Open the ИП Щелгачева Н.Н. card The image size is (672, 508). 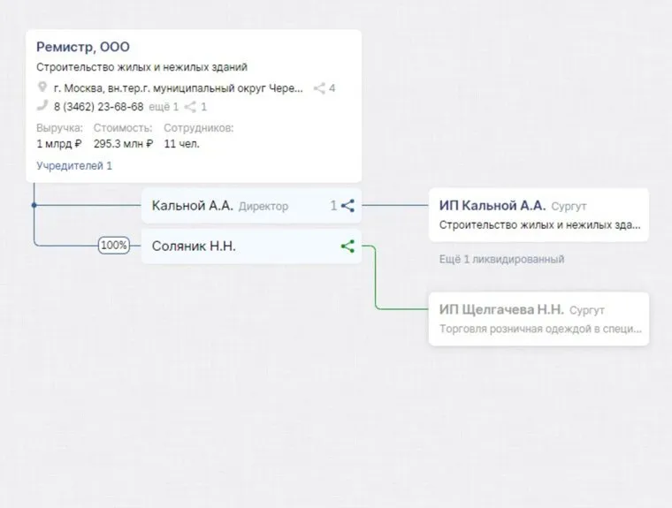pos(538,320)
